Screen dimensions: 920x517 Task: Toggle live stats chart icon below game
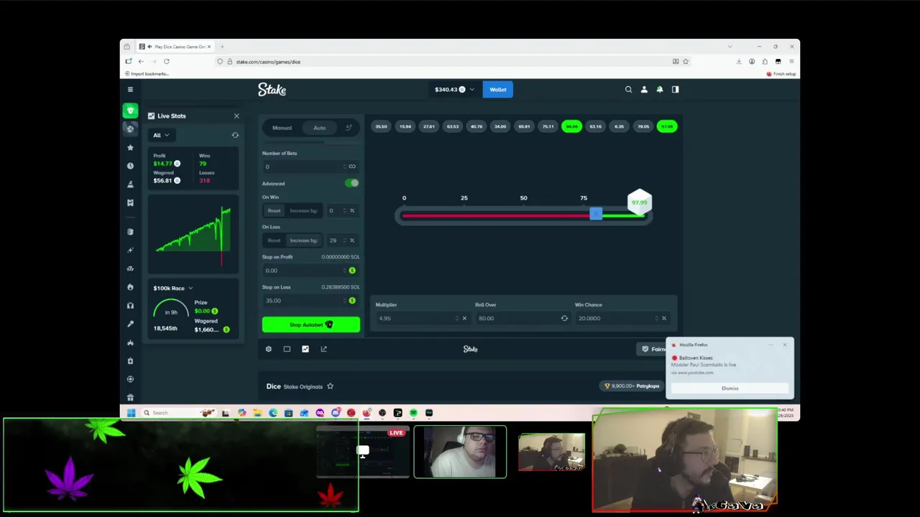click(x=305, y=349)
